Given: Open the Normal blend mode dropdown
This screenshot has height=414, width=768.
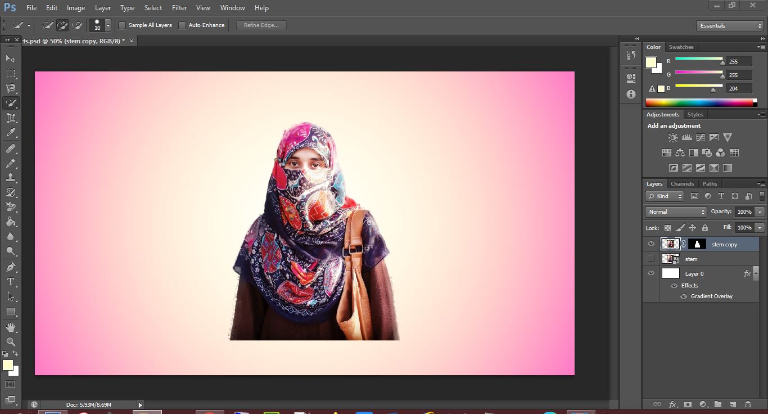Looking at the screenshot, I should click(x=676, y=212).
